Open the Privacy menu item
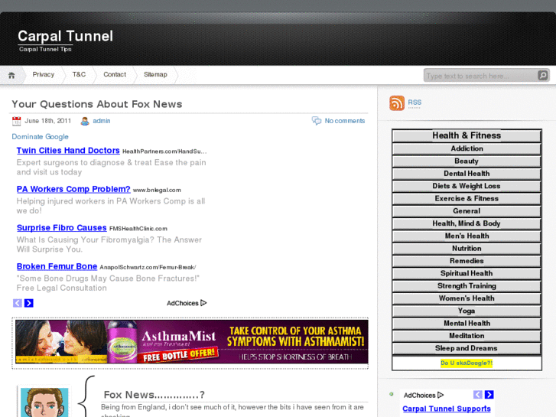Viewport: 556px width, 417px height. 44,74
